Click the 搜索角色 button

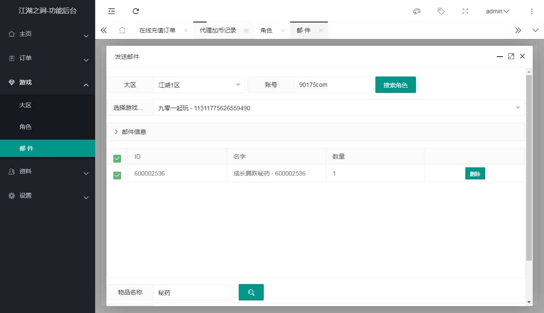(395, 85)
